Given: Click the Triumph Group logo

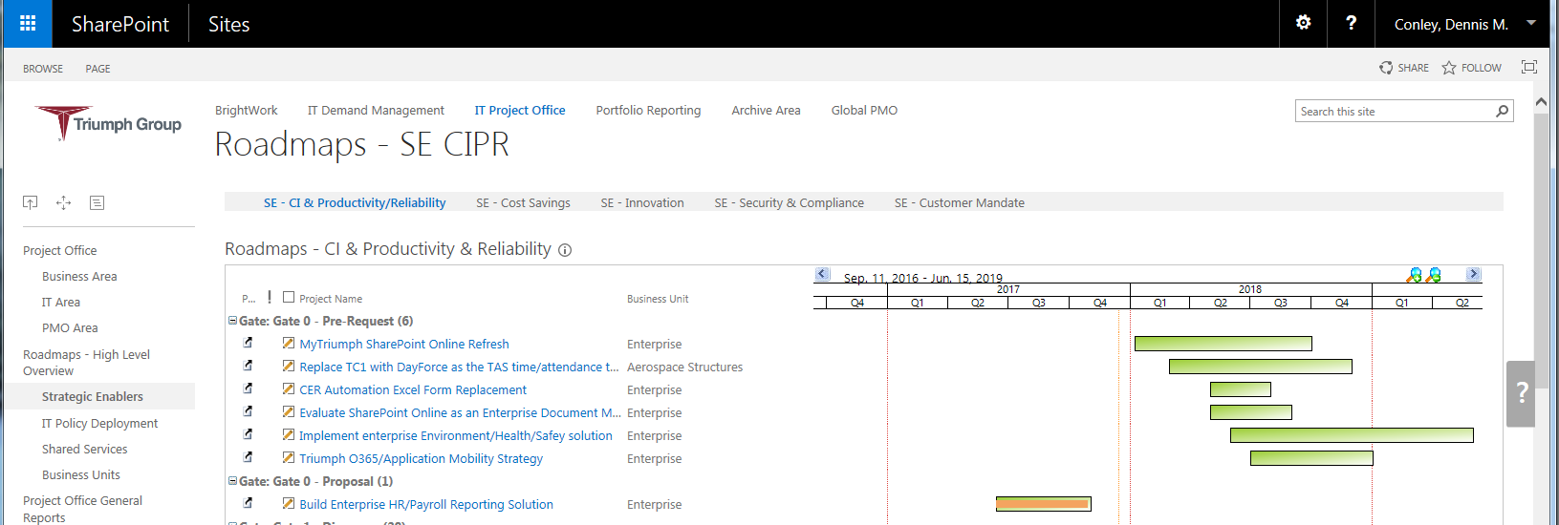Looking at the screenshot, I should click(109, 124).
